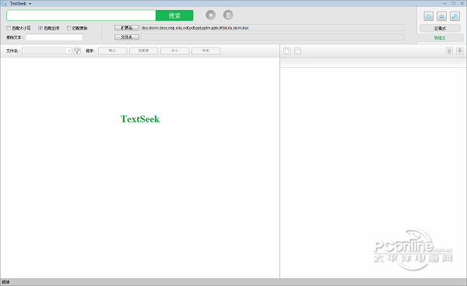
Task: Click the preview pane open-folder icon
Action: pos(297,51)
